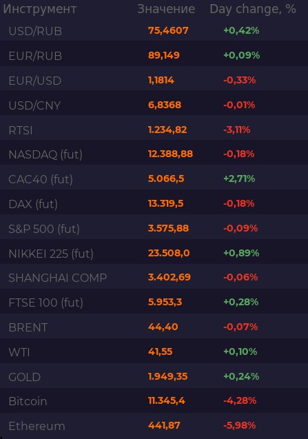
Task: Click NIKKEI 225 (fut) instrument
Action: (154, 254)
